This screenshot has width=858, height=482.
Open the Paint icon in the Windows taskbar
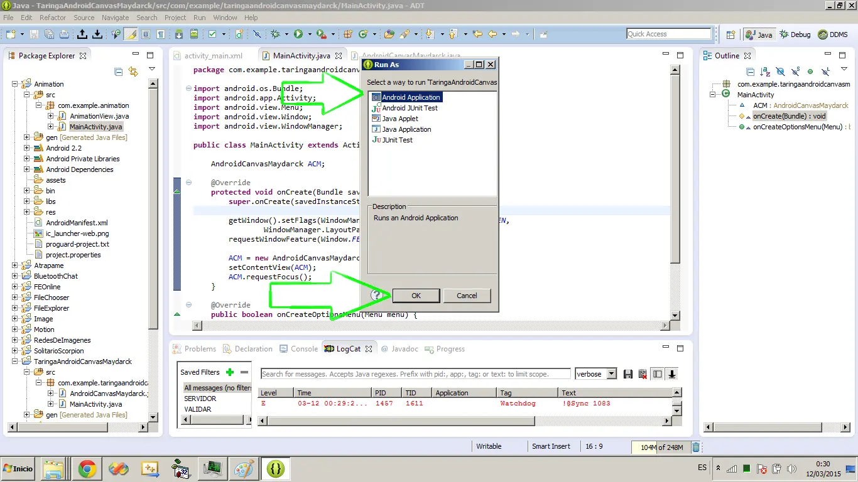pyautogui.click(x=244, y=469)
